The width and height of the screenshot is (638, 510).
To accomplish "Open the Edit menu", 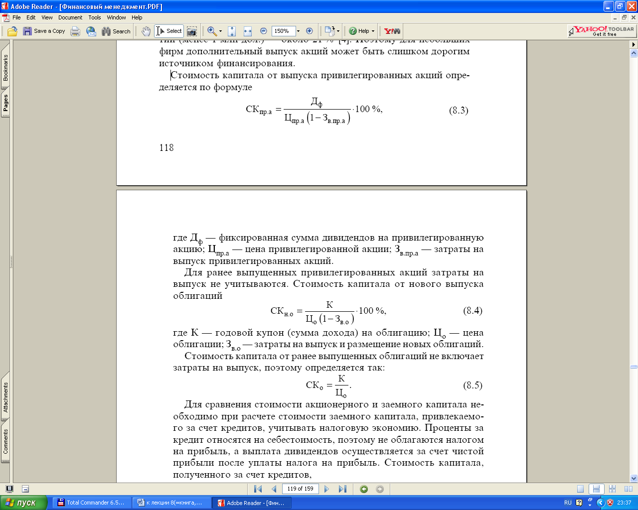I will (x=31, y=17).
